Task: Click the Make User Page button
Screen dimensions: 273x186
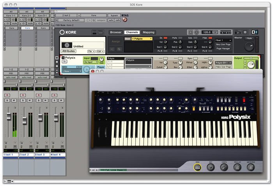Action: point(223,67)
